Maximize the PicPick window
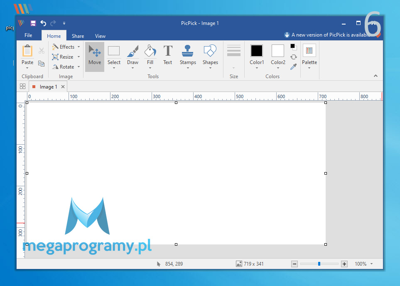Screen dimensions: 400x286 point(358,23)
